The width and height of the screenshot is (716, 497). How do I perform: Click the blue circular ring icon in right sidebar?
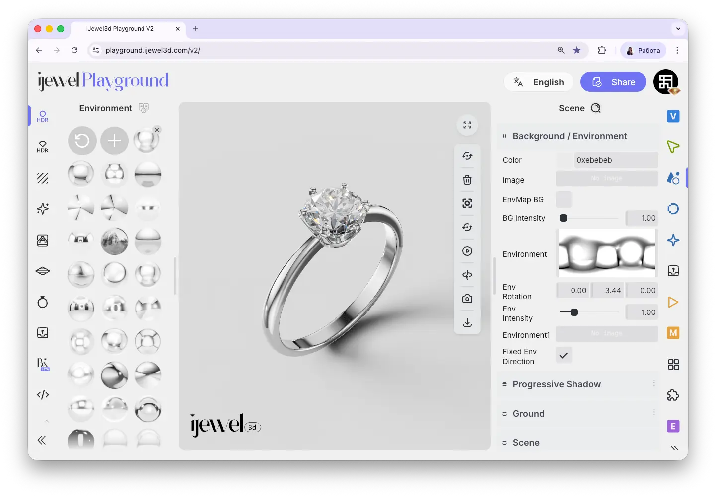point(673,209)
